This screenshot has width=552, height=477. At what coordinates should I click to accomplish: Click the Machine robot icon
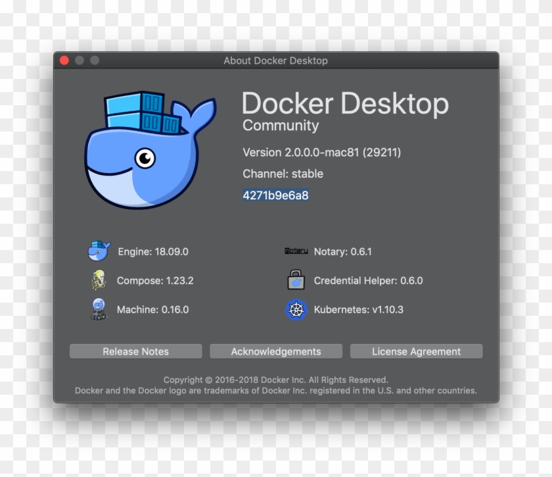99,309
